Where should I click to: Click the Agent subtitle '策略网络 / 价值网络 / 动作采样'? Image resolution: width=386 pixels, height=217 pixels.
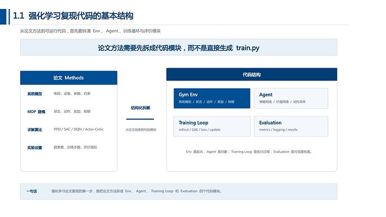pyautogui.click(x=283, y=102)
